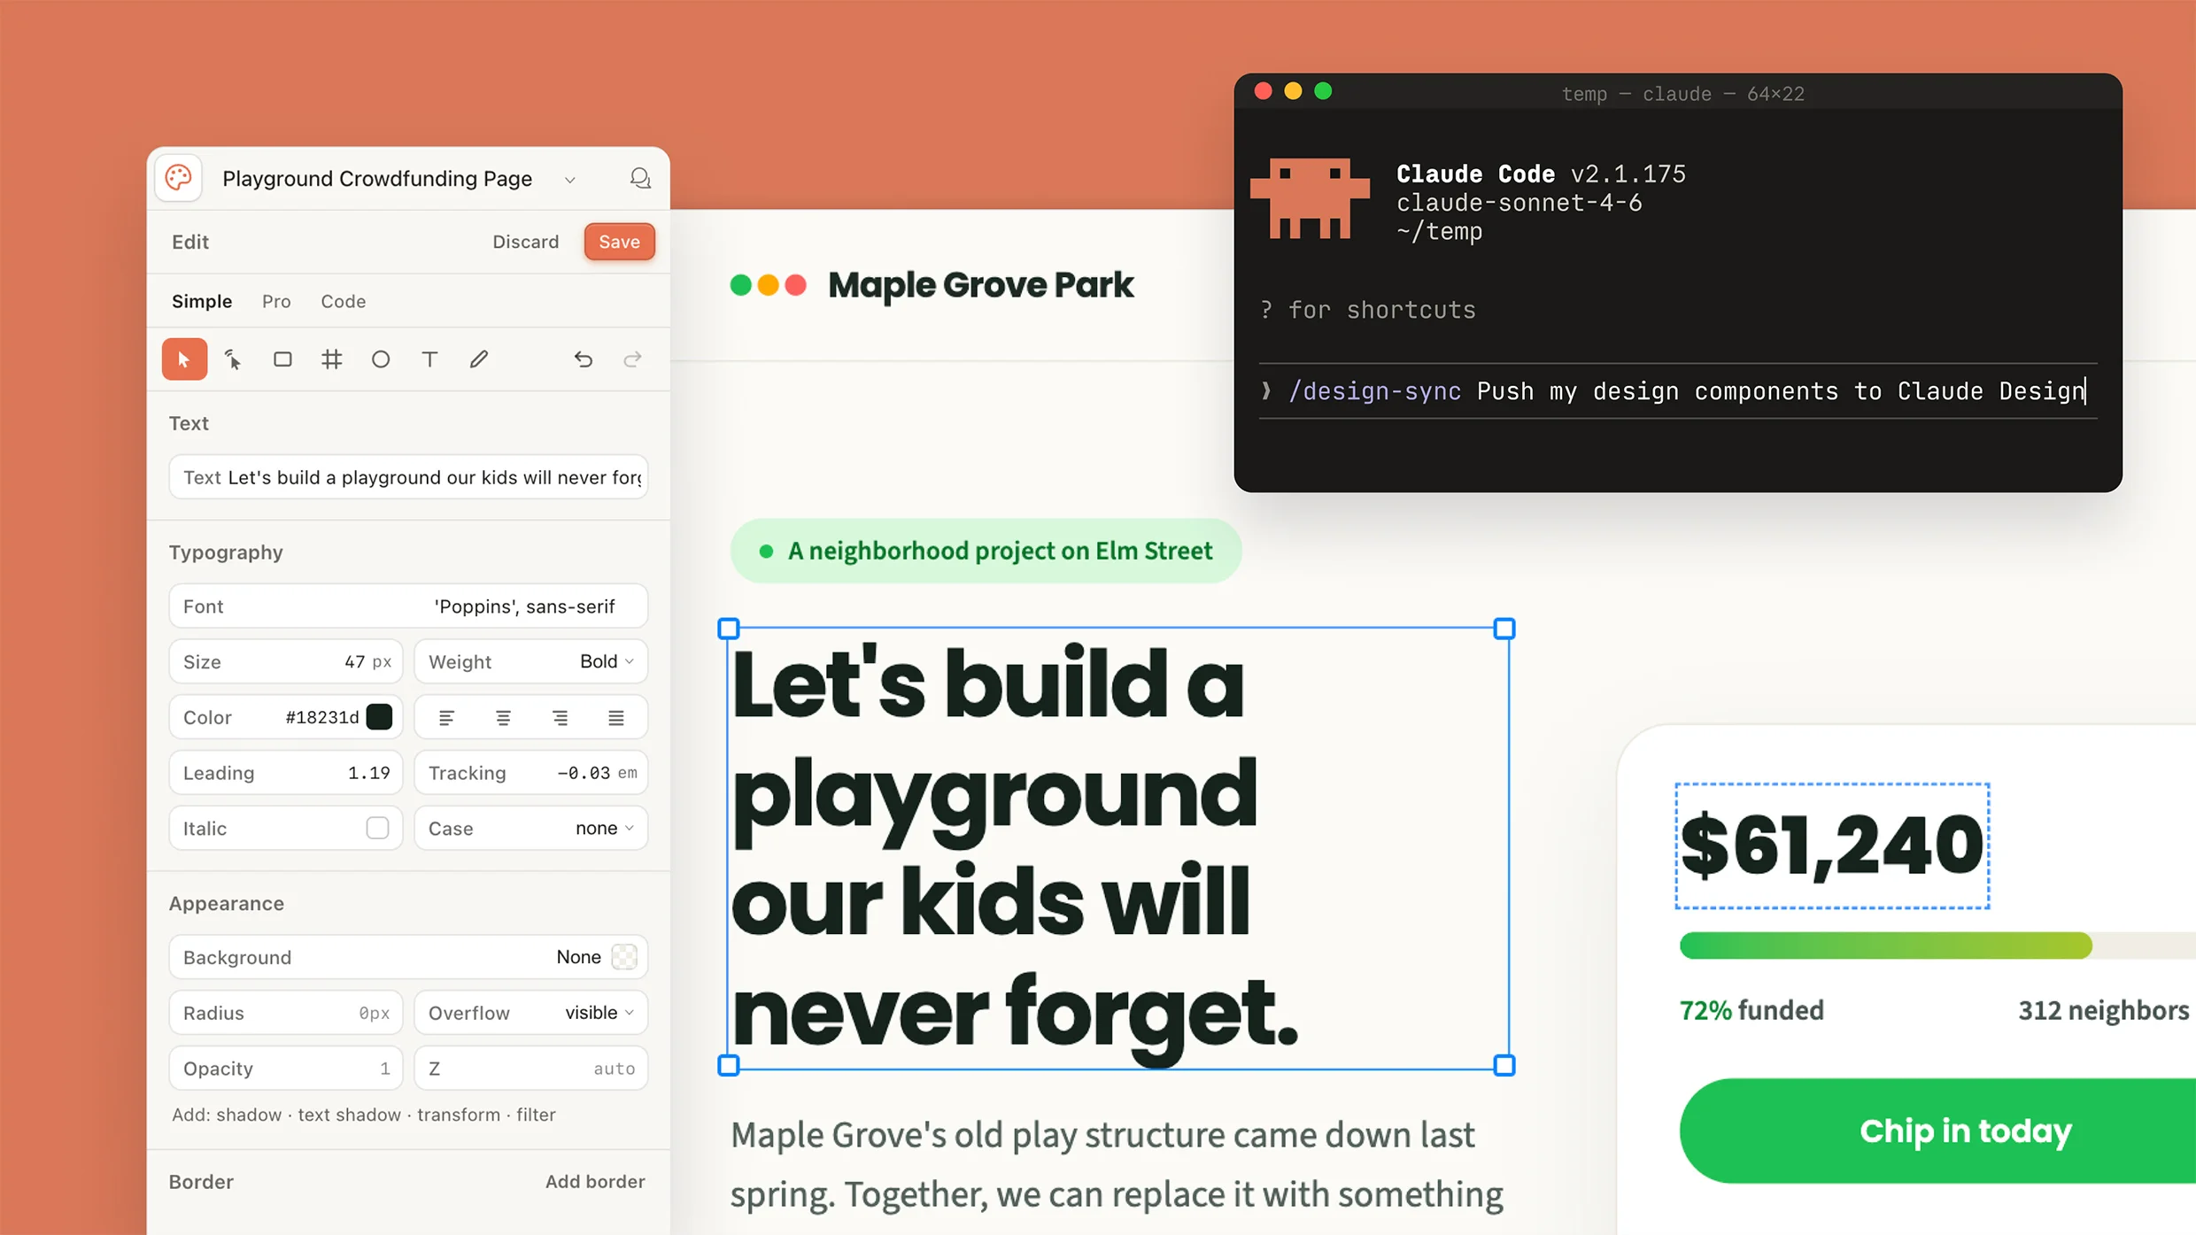Click the "? for shortcuts" terminal hint
Viewport: 2196px width, 1235px height.
pyautogui.click(x=1368, y=310)
